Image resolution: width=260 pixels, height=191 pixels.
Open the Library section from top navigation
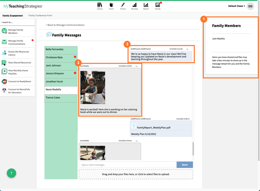pyautogui.click(x=100, y=6)
